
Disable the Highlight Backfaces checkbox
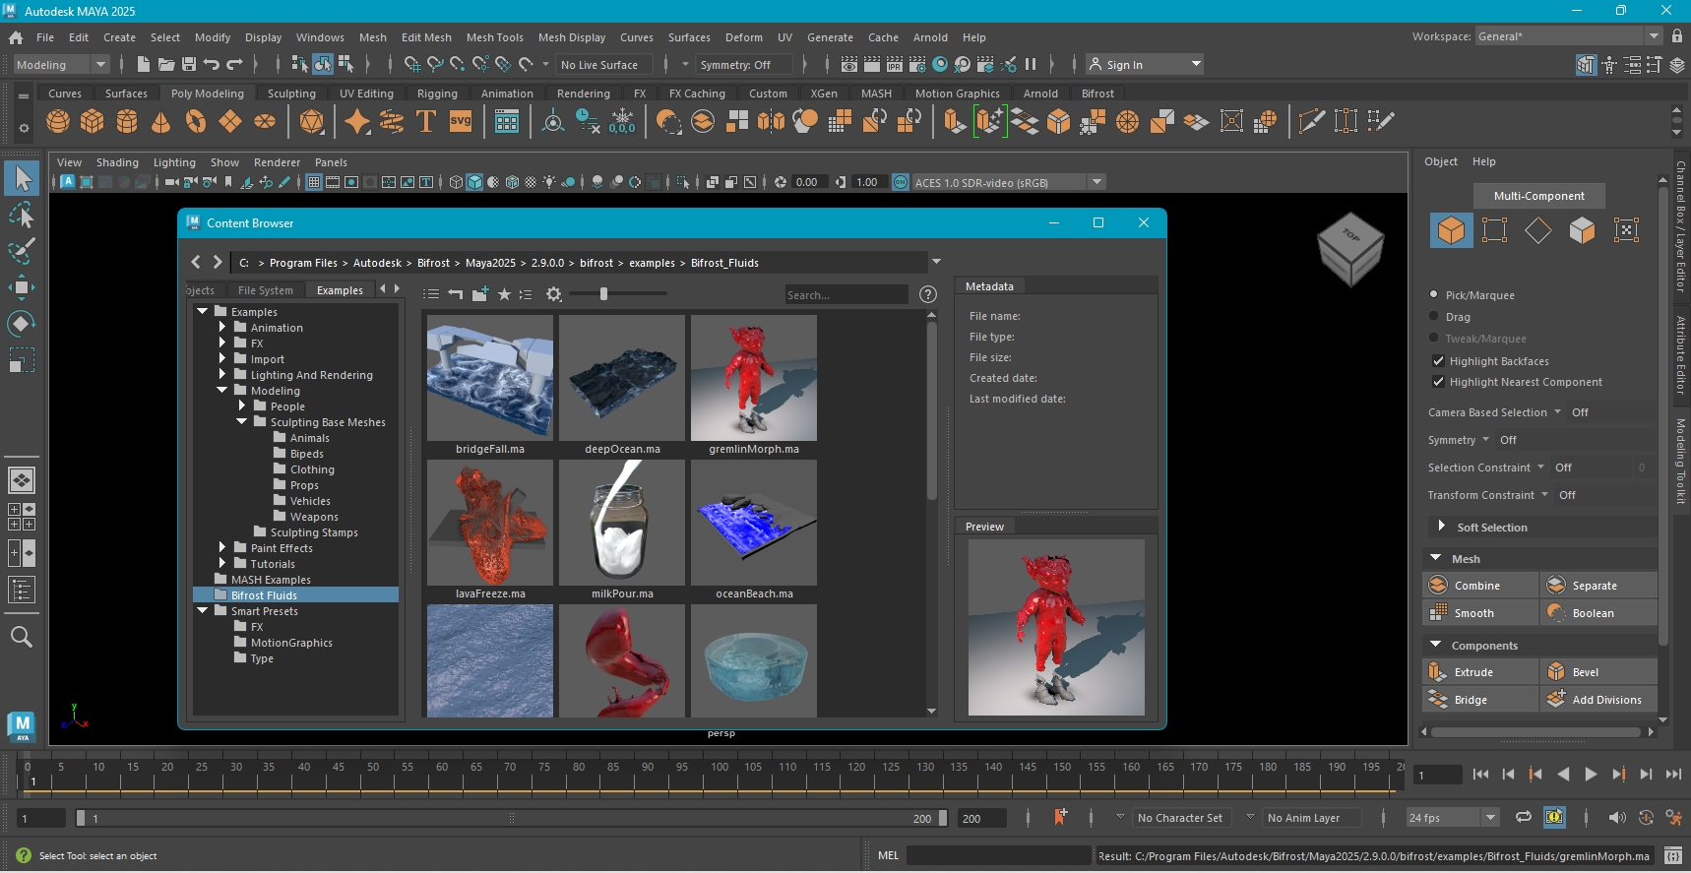click(x=1438, y=361)
